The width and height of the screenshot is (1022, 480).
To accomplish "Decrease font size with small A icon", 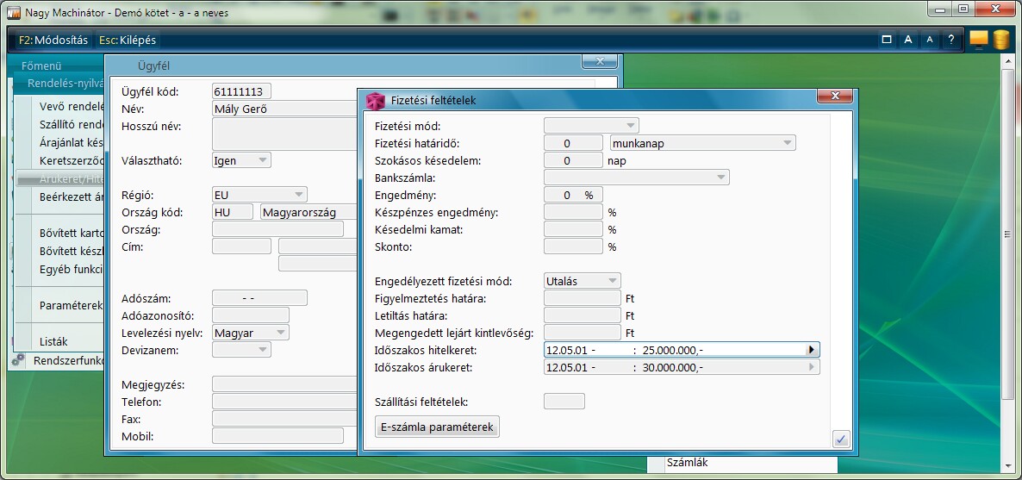I will click(930, 40).
